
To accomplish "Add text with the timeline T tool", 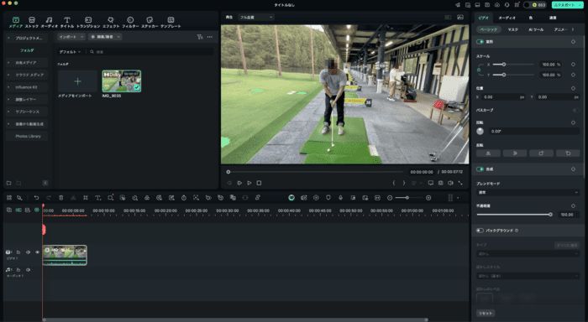I will (98, 198).
